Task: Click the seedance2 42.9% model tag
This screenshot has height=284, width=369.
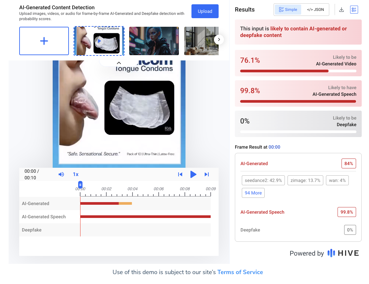Action: (x=263, y=180)
